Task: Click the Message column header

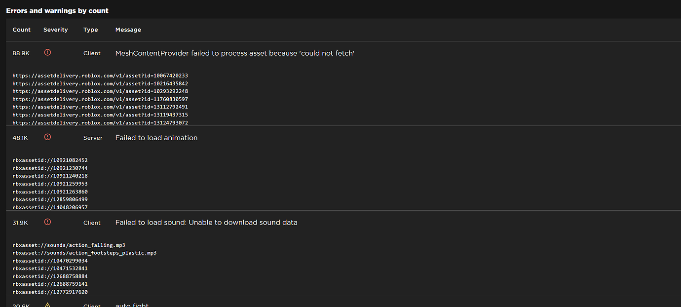Action: pos(128,30)
